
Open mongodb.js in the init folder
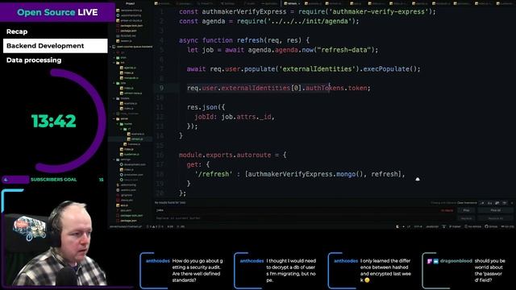131,78
